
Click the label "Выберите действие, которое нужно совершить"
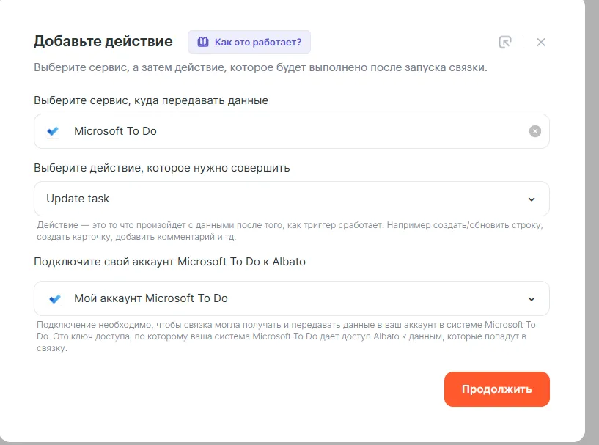[161, 168]
